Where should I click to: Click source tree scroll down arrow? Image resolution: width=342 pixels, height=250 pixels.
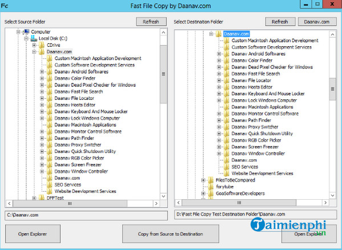[x=164, y=196]
